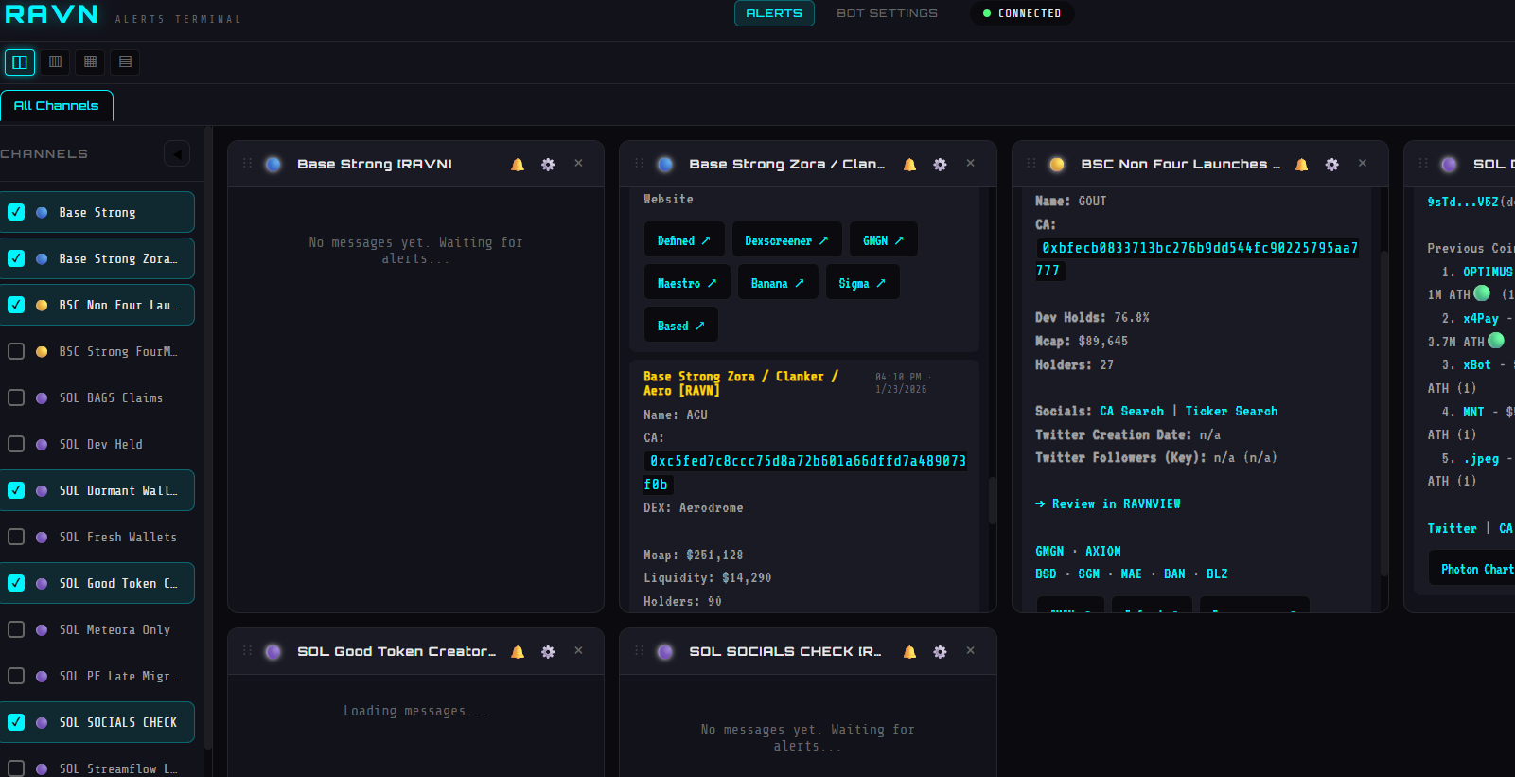Viewport: 1515px width, 777px height.
Task: Enable the SOL BAGS Claims channel checkbox
Action: [16, 397]
